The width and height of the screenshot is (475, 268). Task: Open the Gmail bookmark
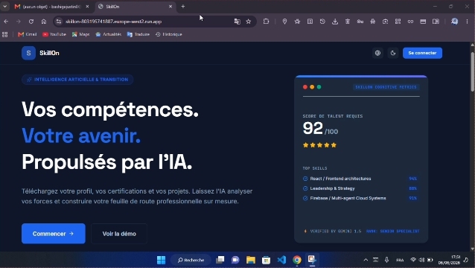click(28, 34)
